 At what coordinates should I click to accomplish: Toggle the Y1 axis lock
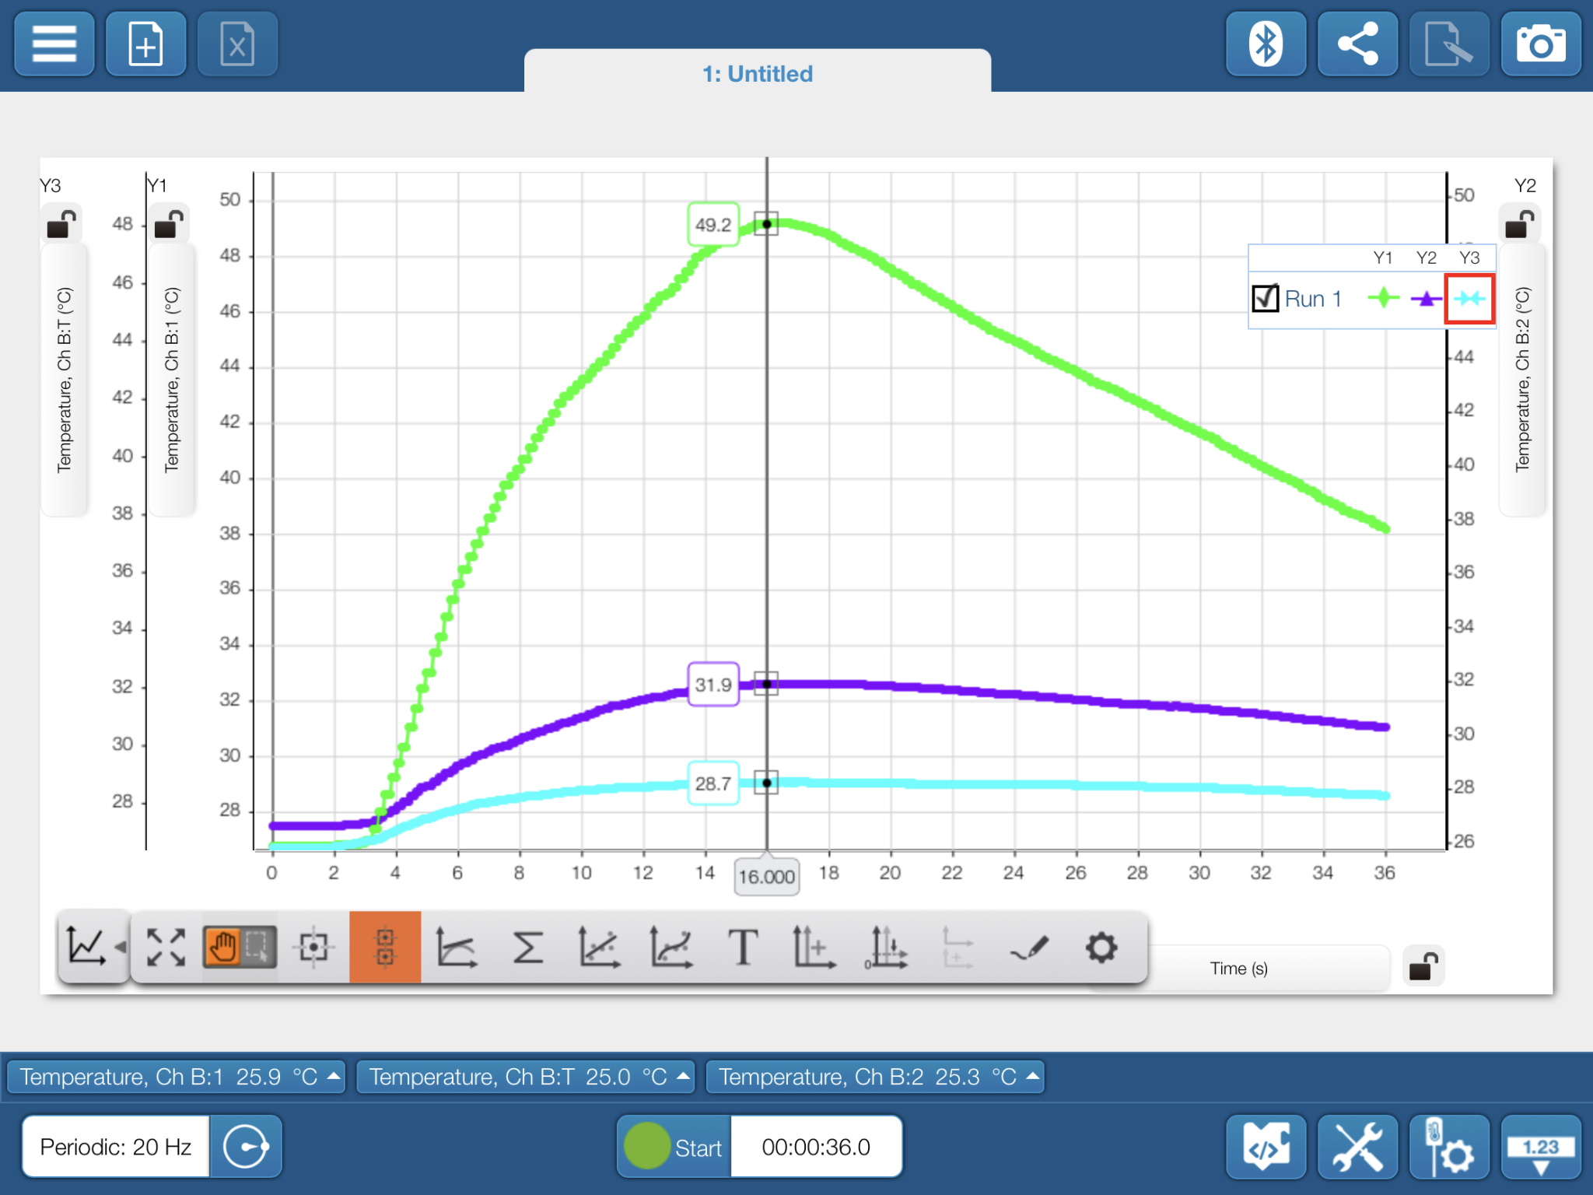(169, 224)
